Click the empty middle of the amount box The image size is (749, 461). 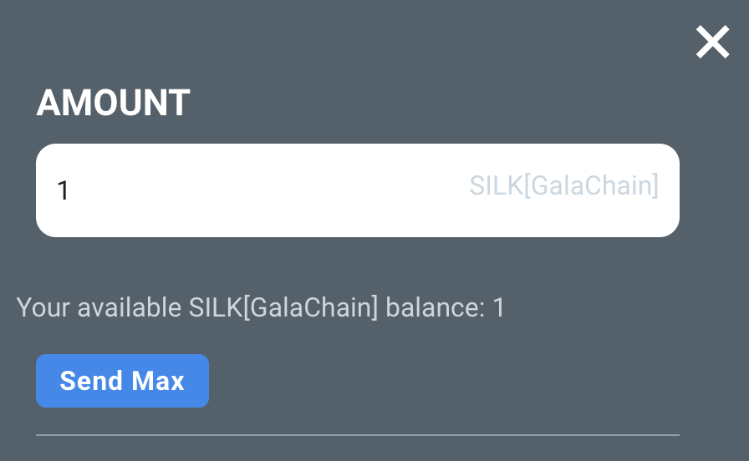(x=267, y=190)
